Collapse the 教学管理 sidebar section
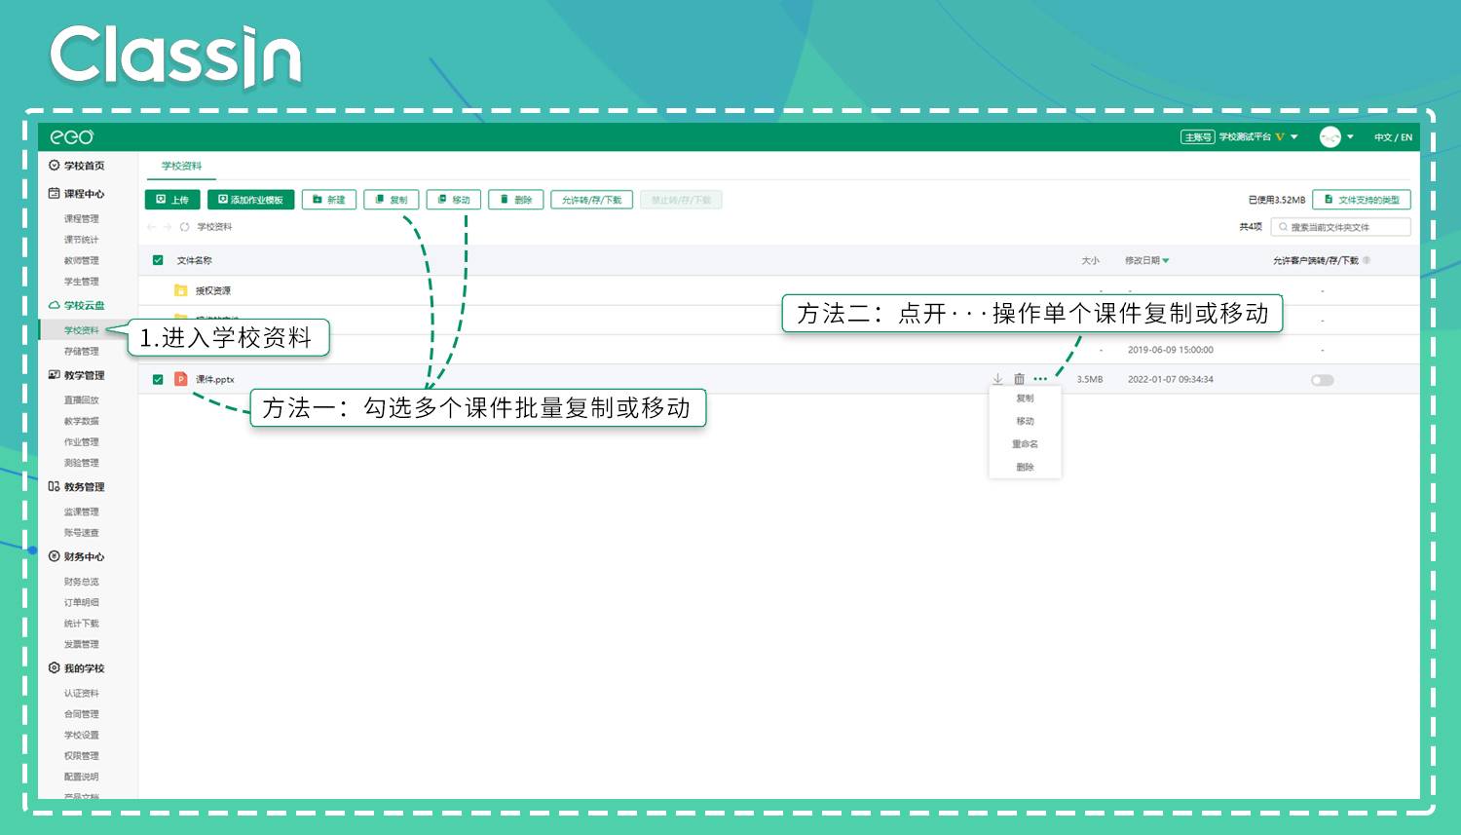The height and width of the screenshot is (835, 1461). point(77,375)
